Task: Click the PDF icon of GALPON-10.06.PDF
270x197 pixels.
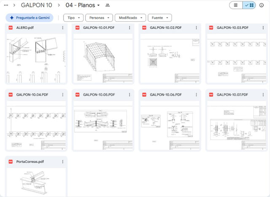Action: click(144, 95)
